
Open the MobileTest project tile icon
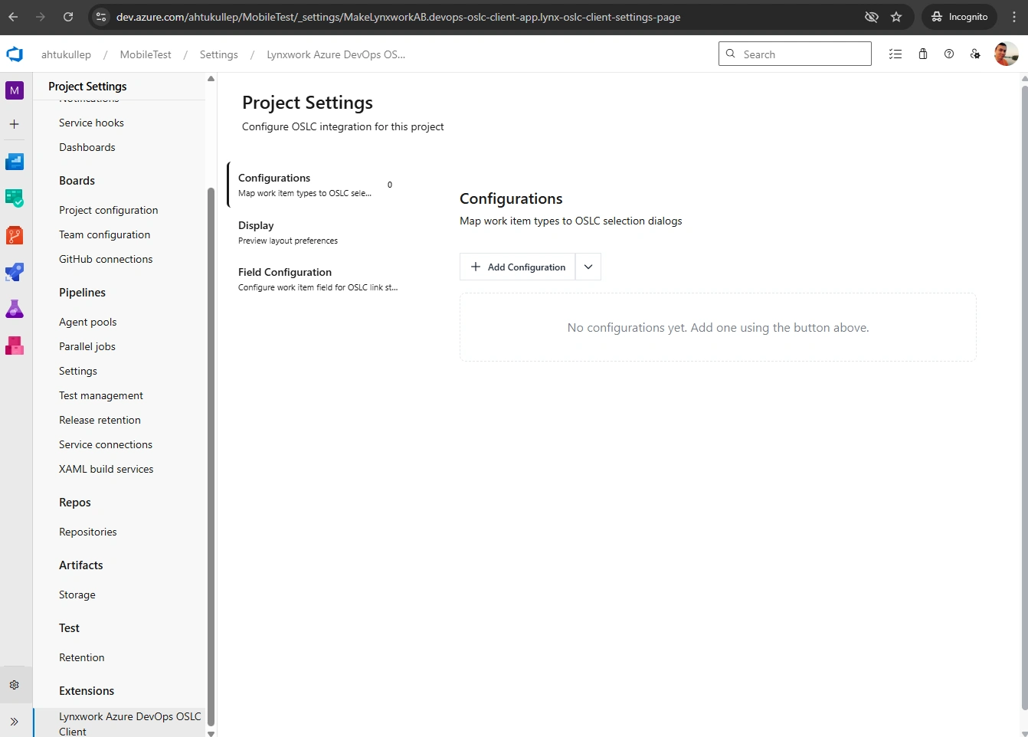click(x=15, y=90)
